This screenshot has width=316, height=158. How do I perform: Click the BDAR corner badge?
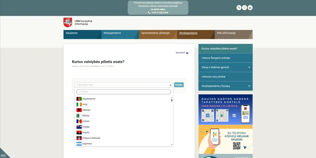3,155
